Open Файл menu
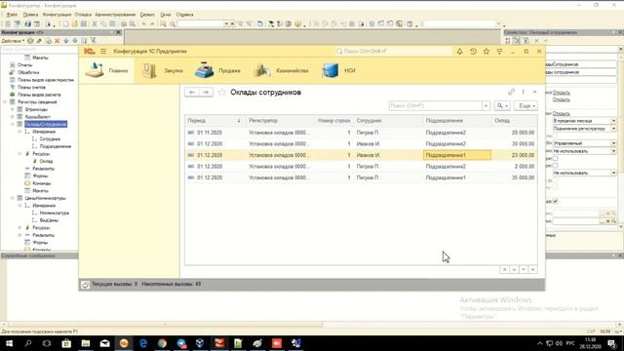The width and height of the screenshot is (624, 351). (12, 15)
